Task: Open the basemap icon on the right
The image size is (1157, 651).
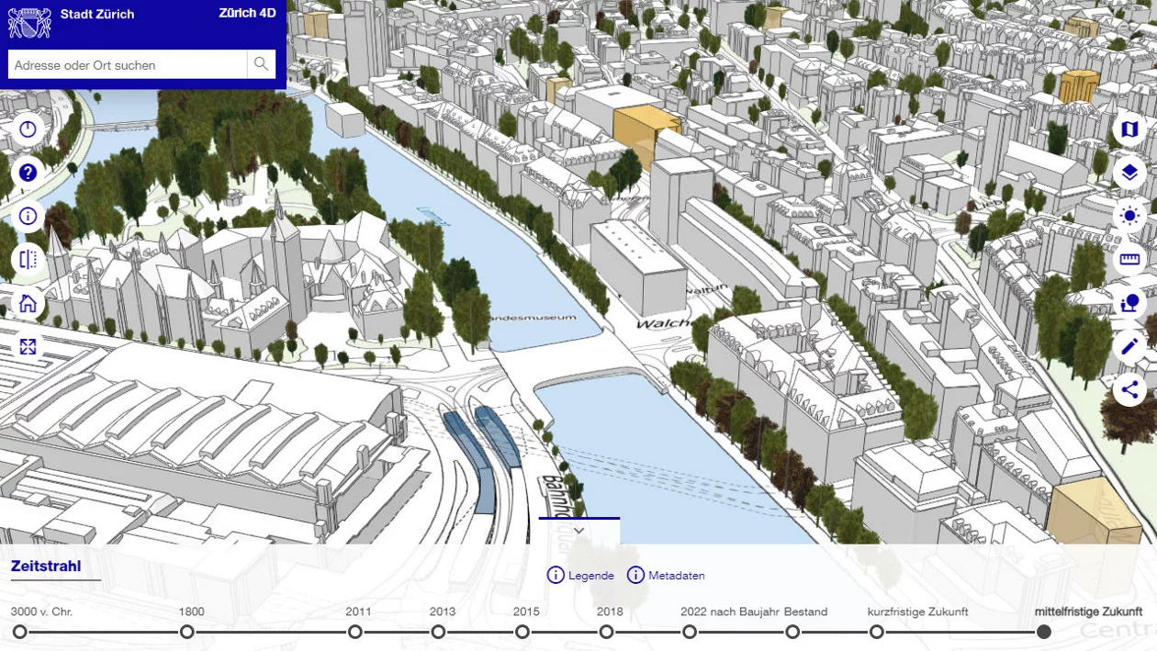Action: [x=1129, y=129]
